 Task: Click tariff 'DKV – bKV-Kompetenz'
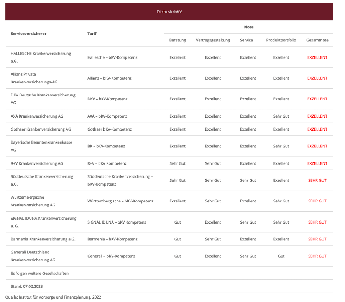[x=107, y=99]
